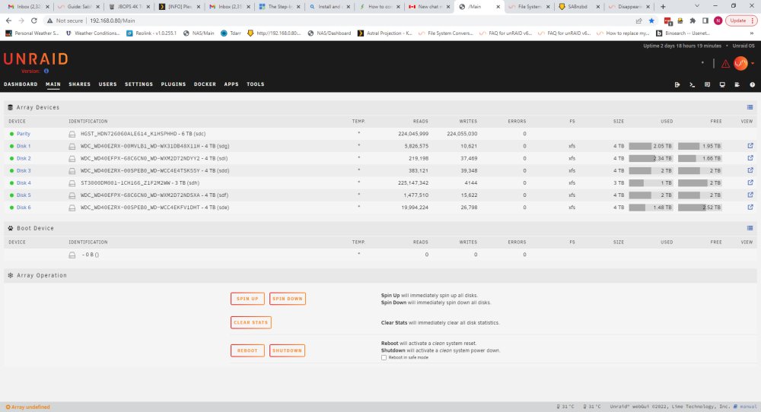
Task: Click Disk 6 free space bar
Action: tap(700, 208)
